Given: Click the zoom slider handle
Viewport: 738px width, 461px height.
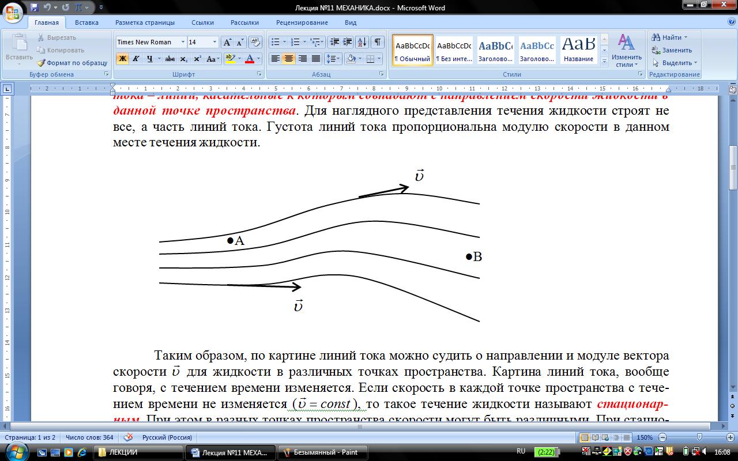Looking at the screenshot, I should (x=699, y=437).
